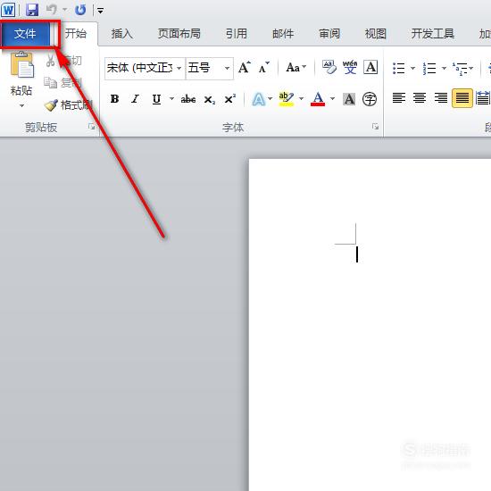This screenshot has width=491, height=491.
Task: Open the 页面布局 tab
Action: (179, 34)
